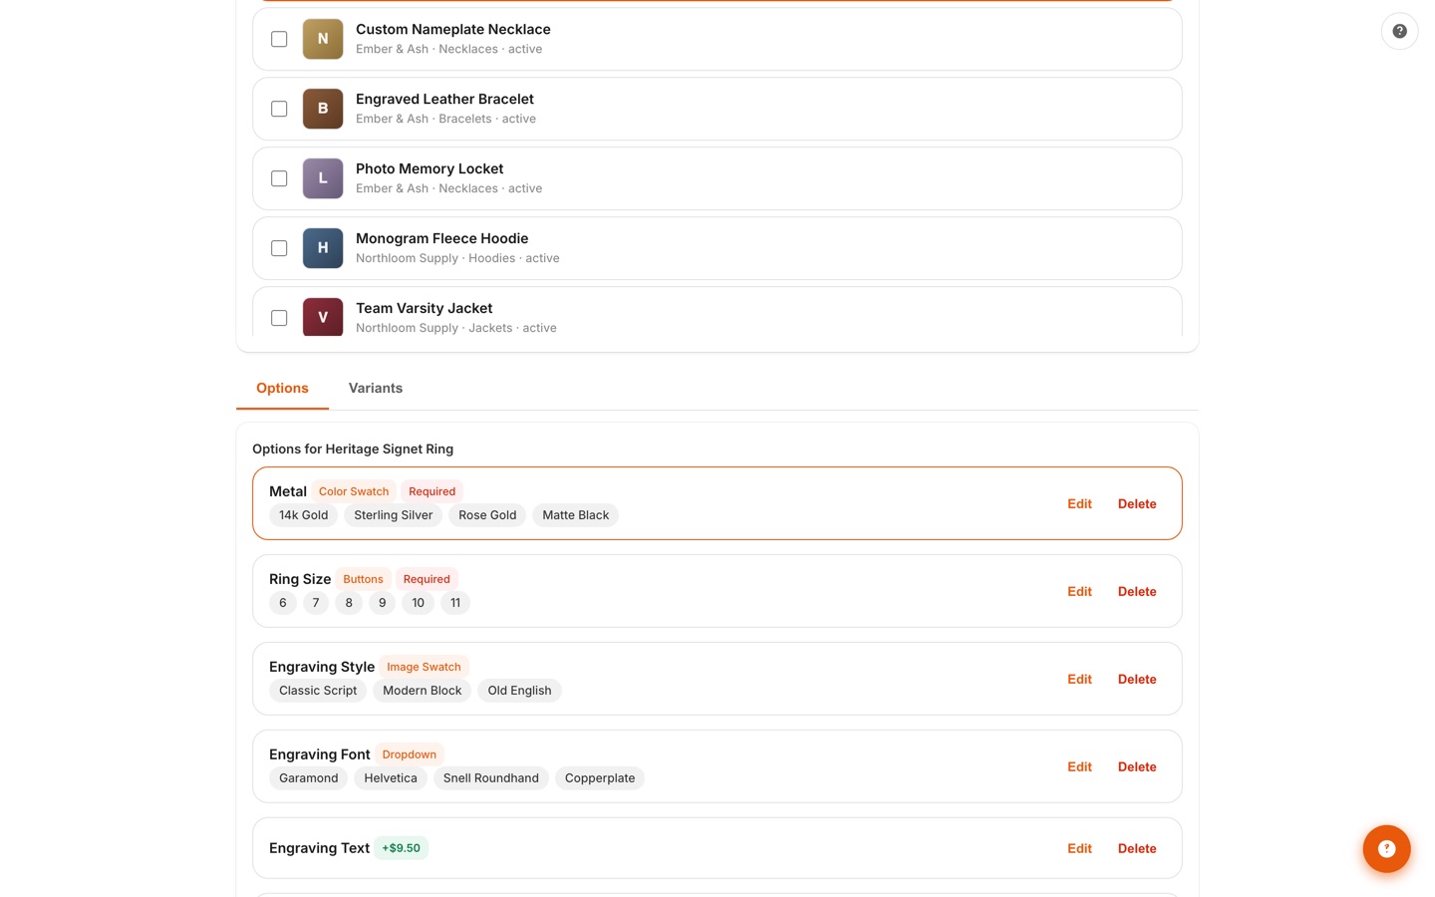Click the Helvetica font chip

(391, 778)
